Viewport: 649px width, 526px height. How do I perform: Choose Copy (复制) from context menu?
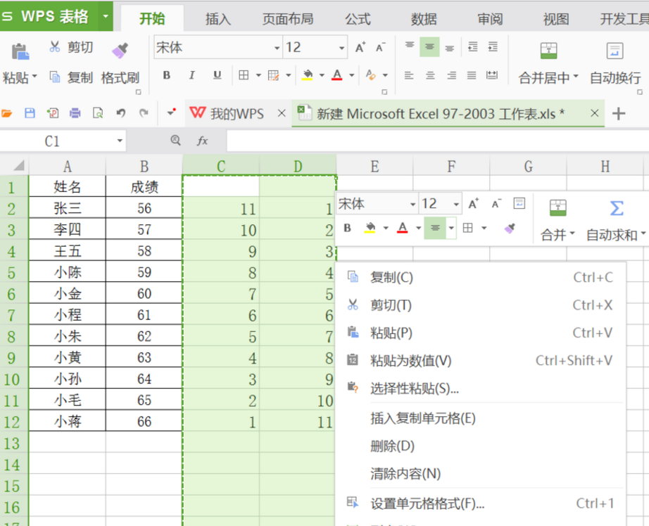[x=480, y=278]
